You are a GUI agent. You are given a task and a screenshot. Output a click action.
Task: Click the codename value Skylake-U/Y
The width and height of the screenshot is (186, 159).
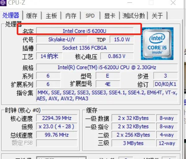click(62, 39)
